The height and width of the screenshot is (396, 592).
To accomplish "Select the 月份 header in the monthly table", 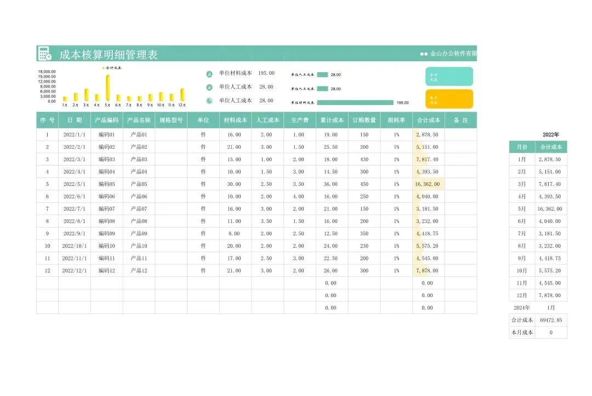I will point(522,147).
